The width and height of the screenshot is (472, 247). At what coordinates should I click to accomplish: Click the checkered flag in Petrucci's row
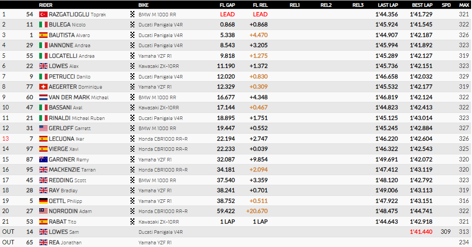(x=133, y=77)
